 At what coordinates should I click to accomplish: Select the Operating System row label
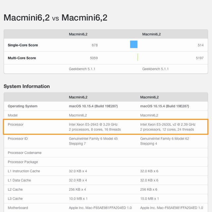[23, 106]
